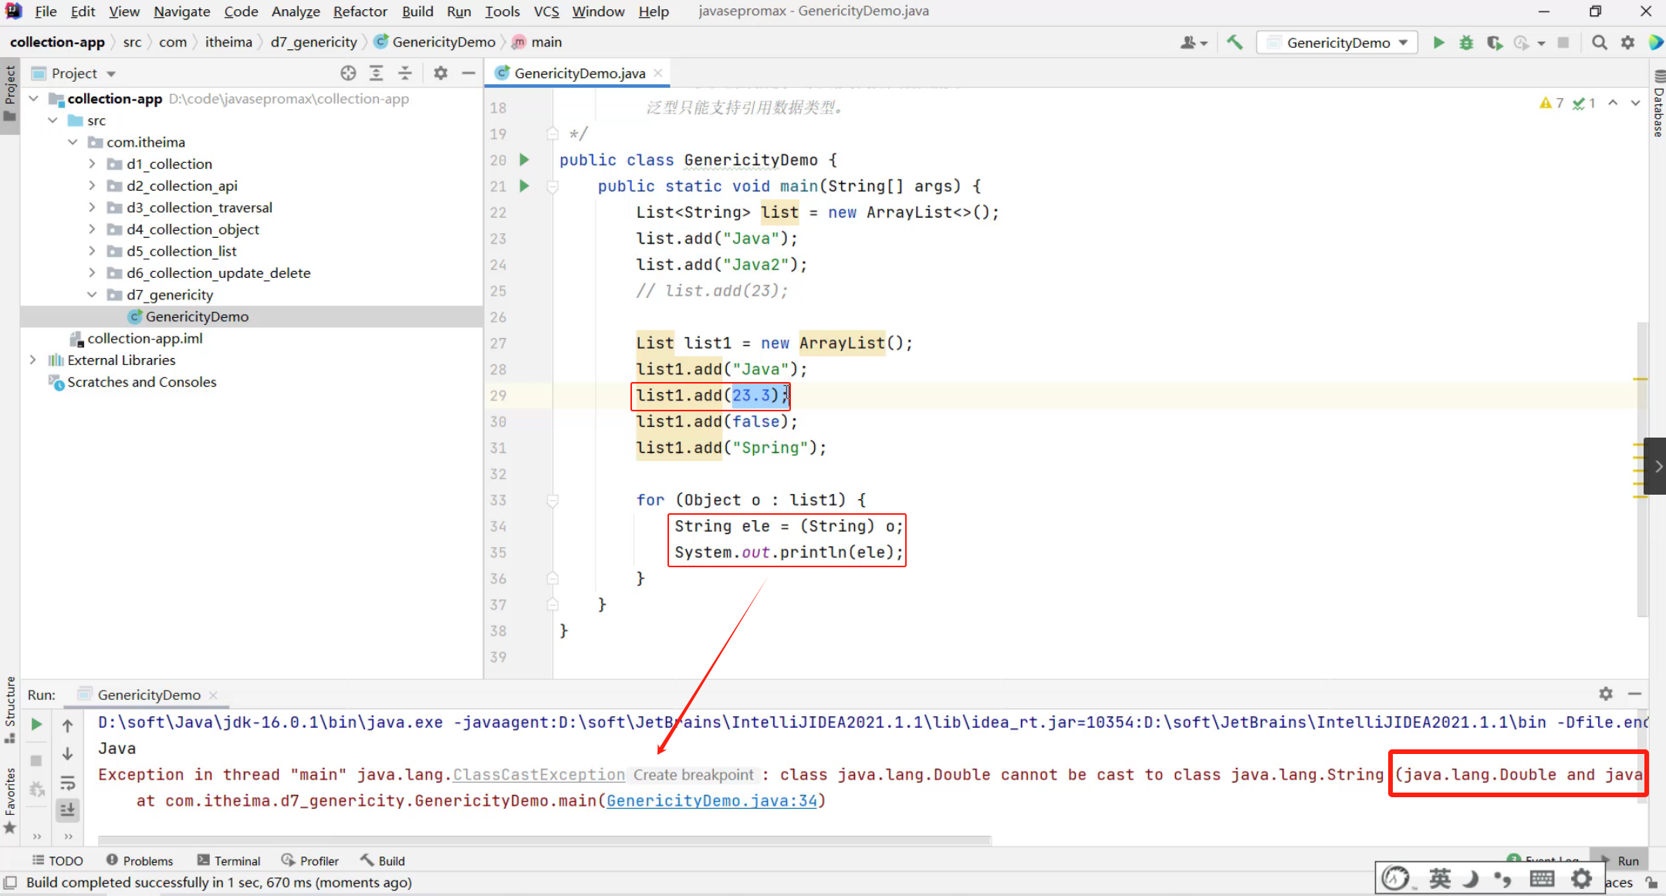Open Search Everywhere magnifier icon
1666x896 pixels.
[x=1600, y=42]
